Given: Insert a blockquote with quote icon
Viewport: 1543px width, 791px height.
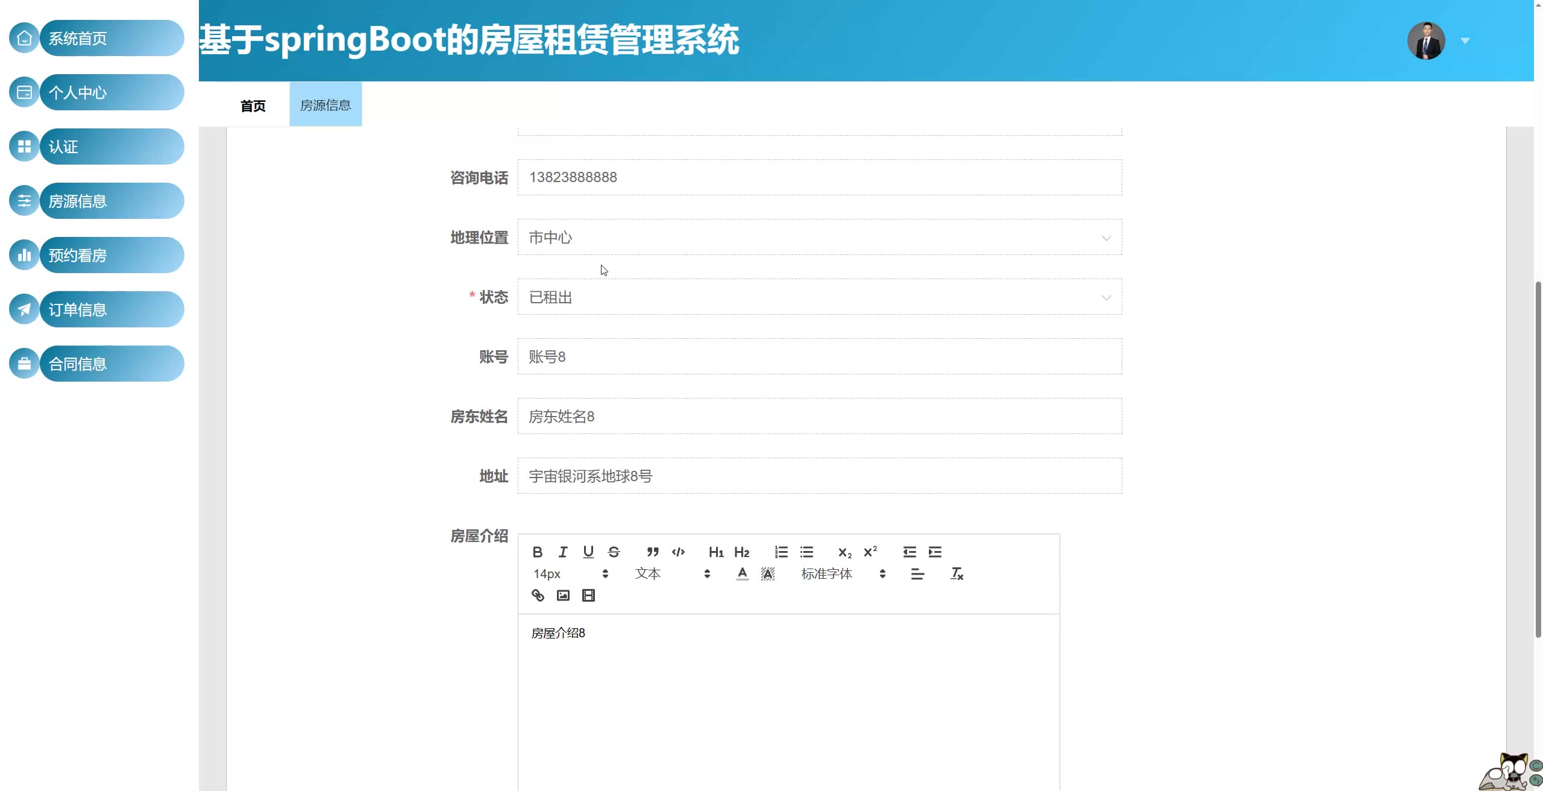Looking at the screenshot, I should [x=653, y=552].
